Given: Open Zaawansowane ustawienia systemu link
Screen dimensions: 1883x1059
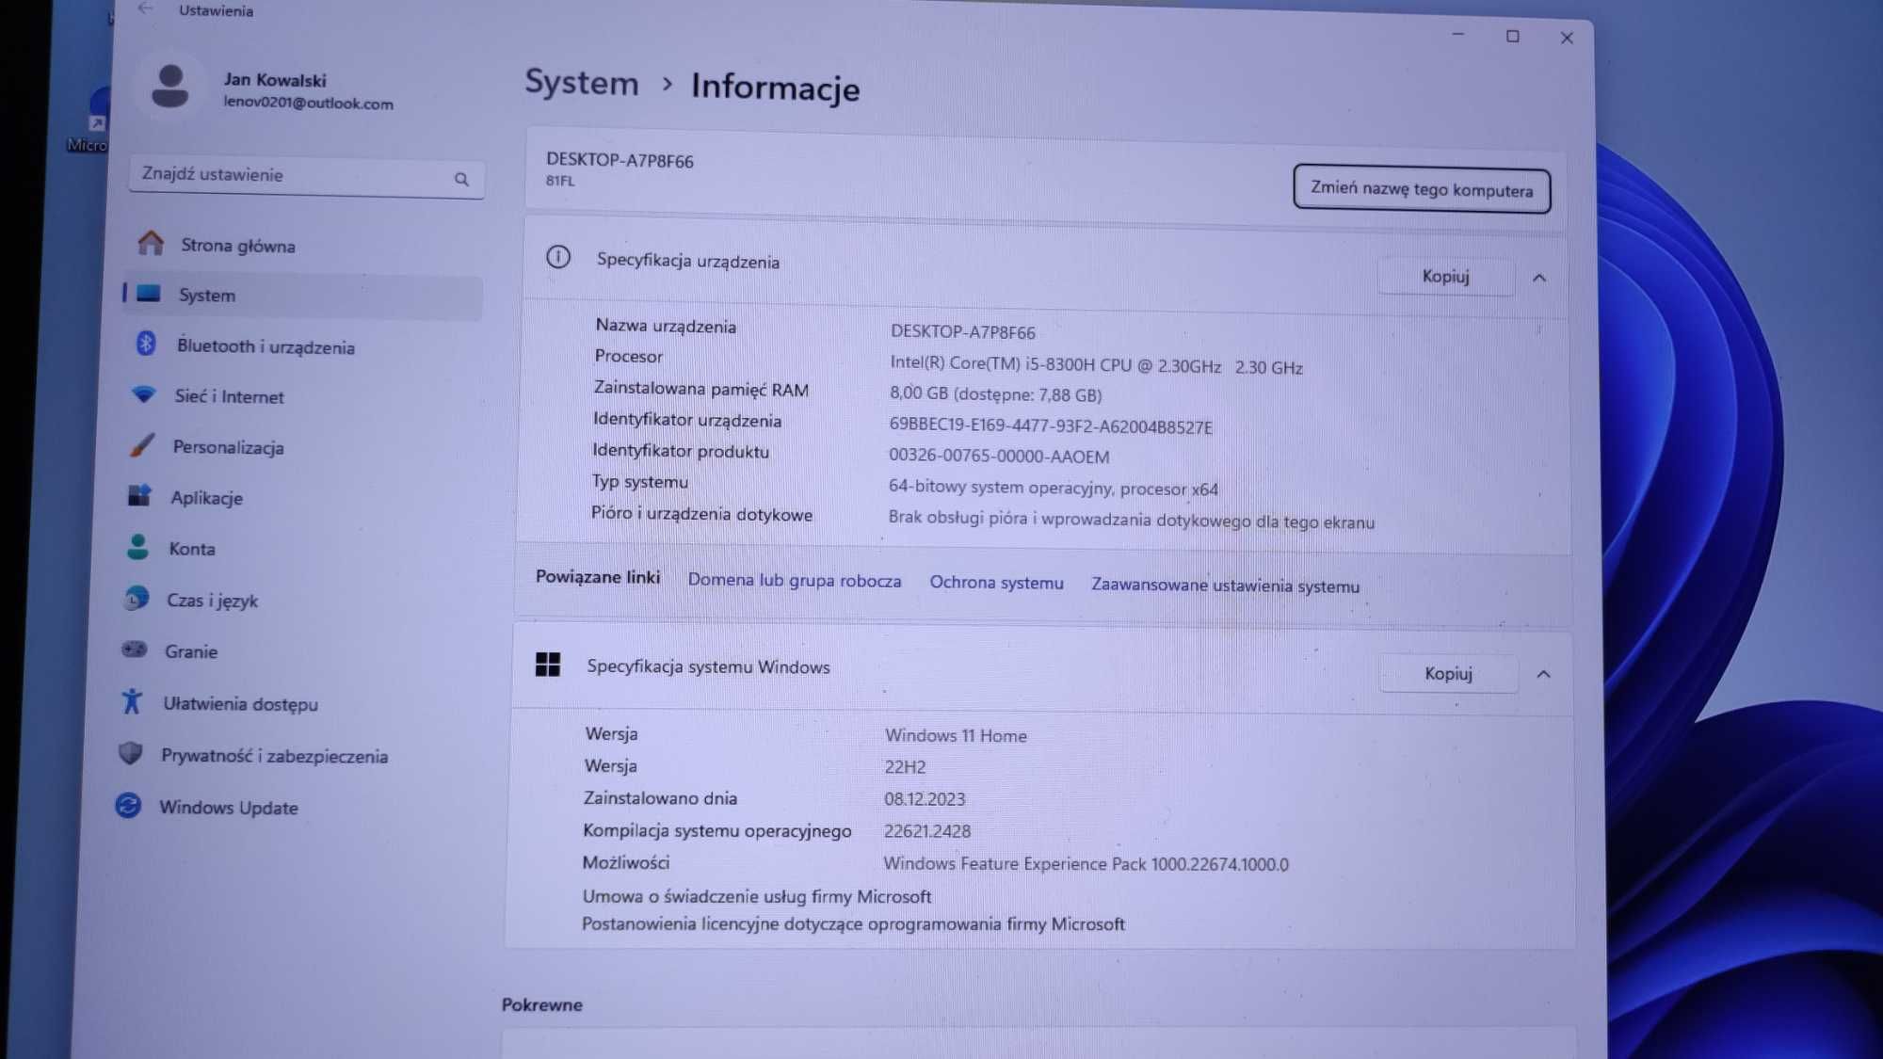Looking at the screenshot, I should pos(1226,586).
